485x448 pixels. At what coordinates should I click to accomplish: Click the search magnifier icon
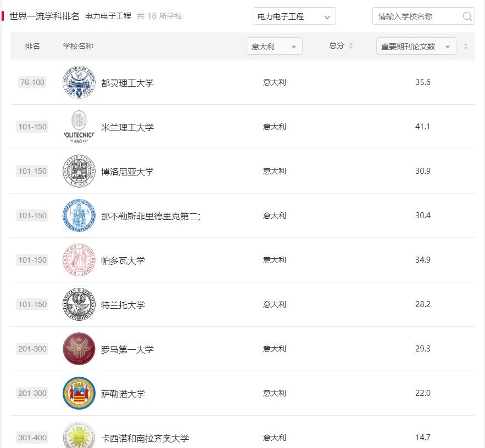[467, 16]
